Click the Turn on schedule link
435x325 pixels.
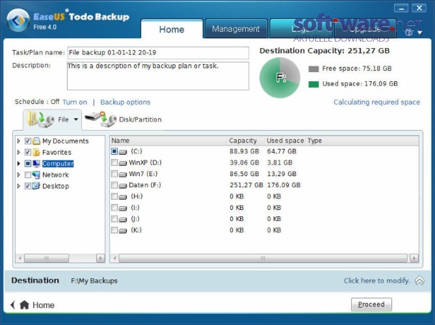coord(75,102)
